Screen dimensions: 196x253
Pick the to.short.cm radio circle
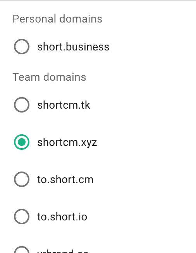22,179
